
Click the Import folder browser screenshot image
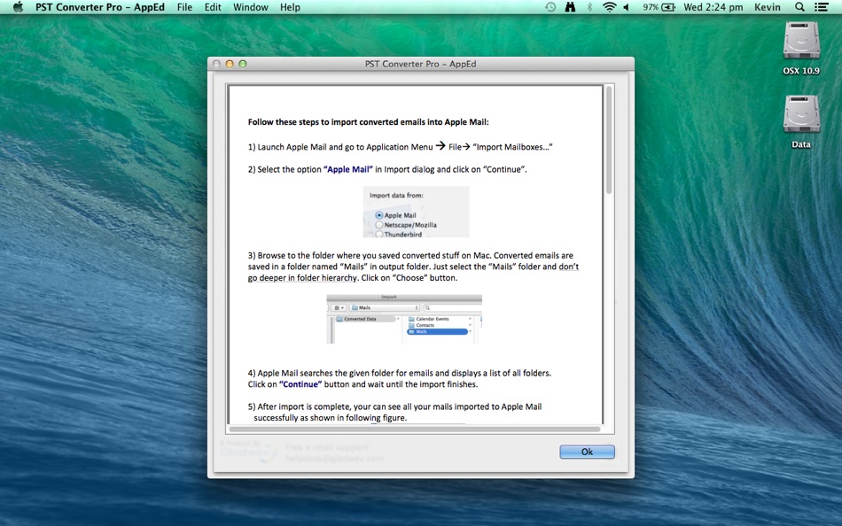point(404,319)
